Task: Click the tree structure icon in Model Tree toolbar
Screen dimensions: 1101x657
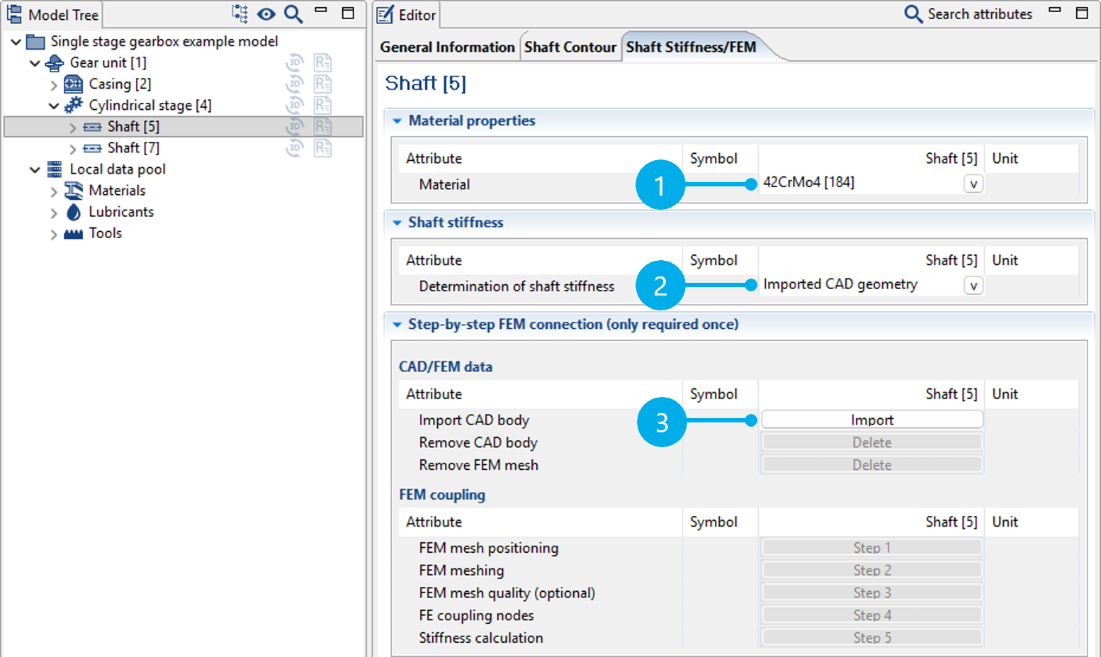Action: [x=240, y=13]
